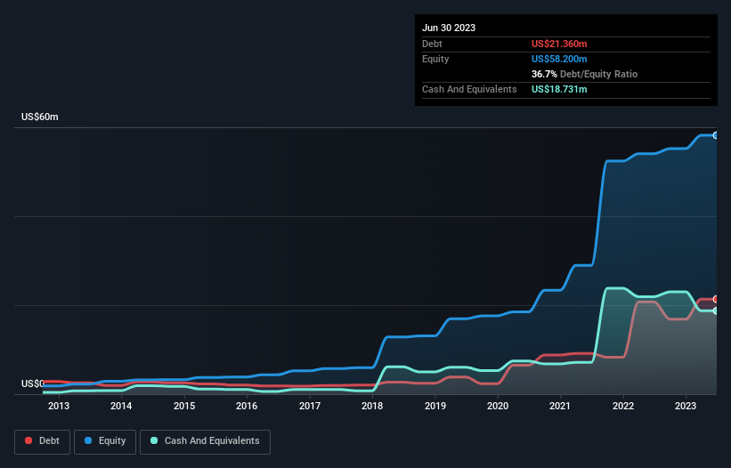This screenshot has height=468, width=731.
Task: Click the red Debt legend dot
Action: pos(28,440)
